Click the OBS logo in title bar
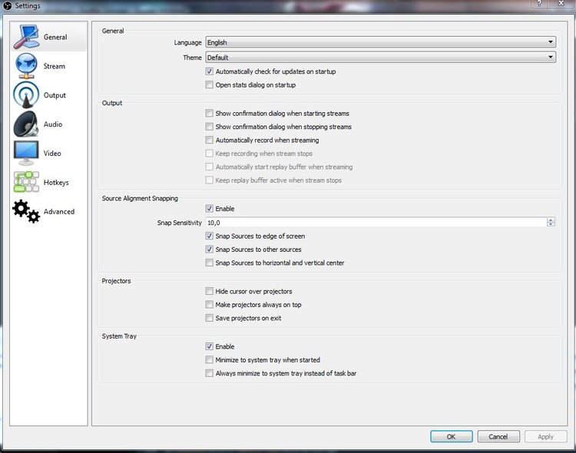This screenshot has height=453, width=576. click(7, 5)
